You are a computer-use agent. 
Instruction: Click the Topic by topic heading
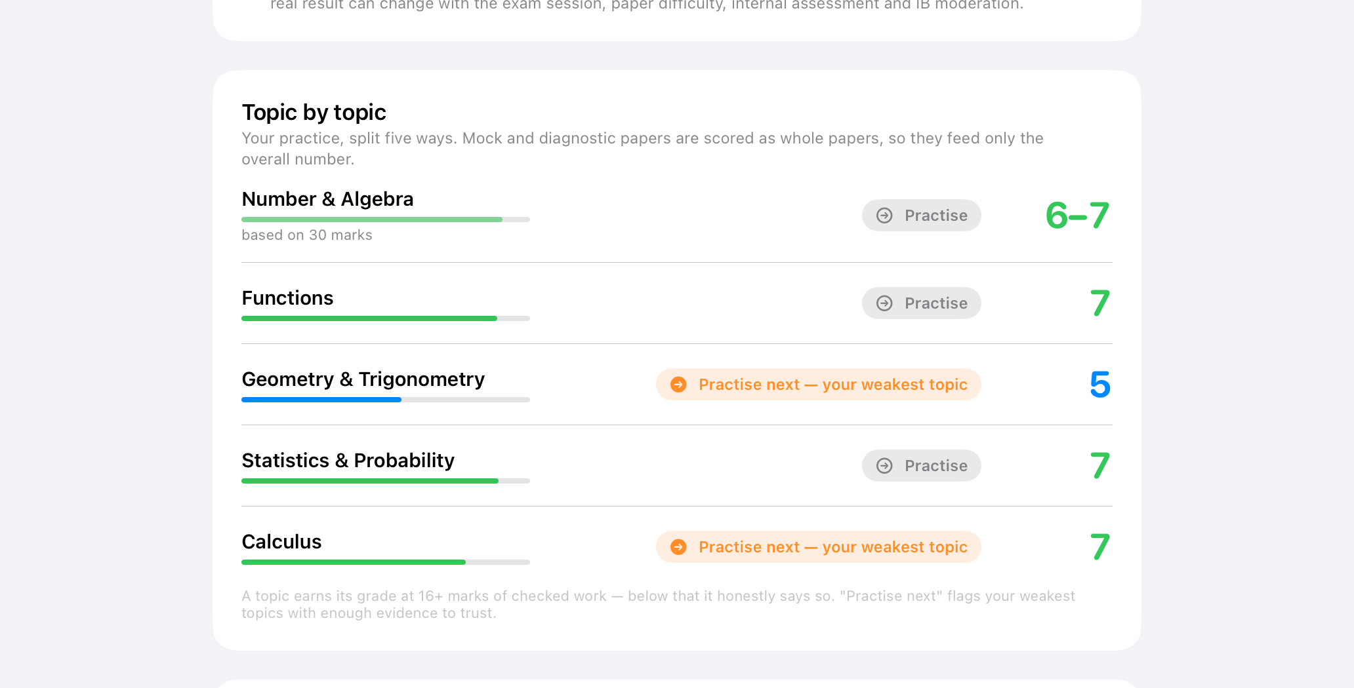click(x=314, y=113)
